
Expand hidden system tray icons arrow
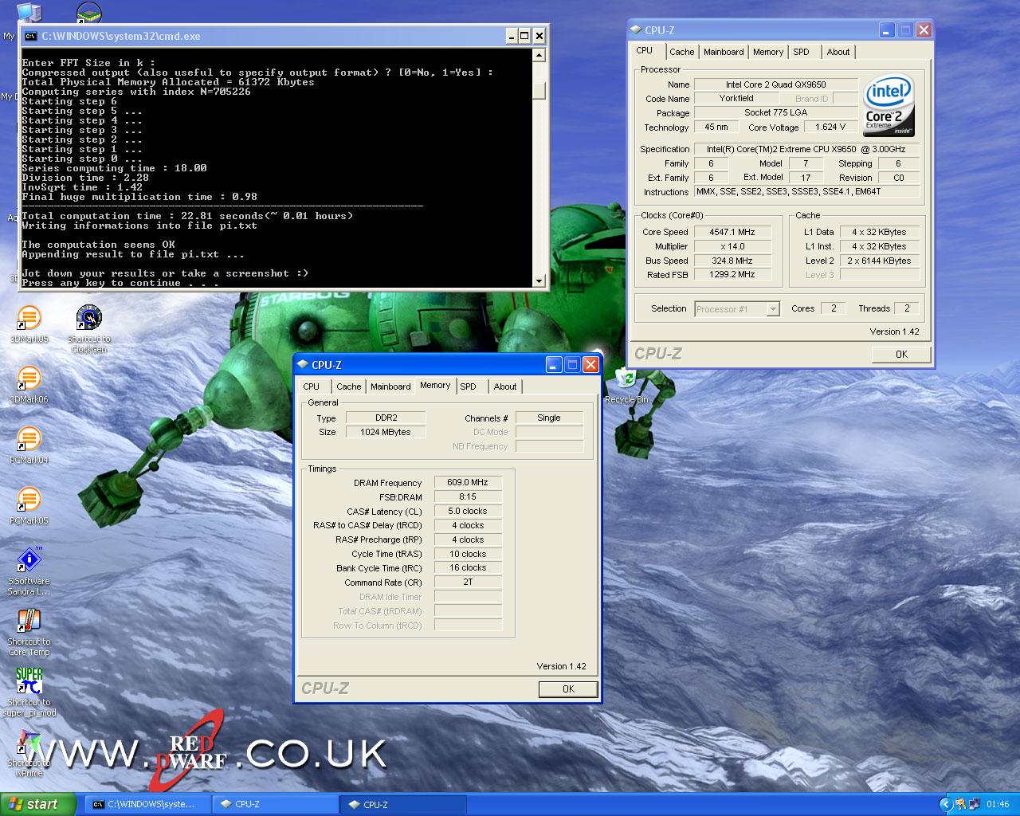(x=946, y=804)
